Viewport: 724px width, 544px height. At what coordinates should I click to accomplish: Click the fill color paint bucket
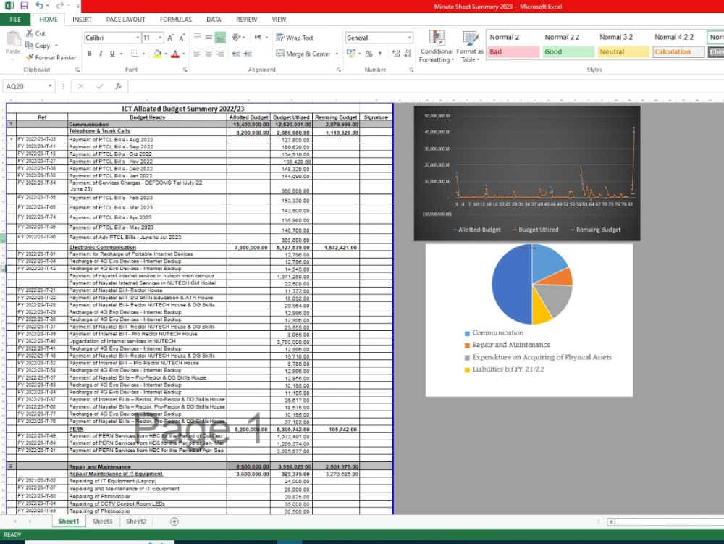pos(157,54)
